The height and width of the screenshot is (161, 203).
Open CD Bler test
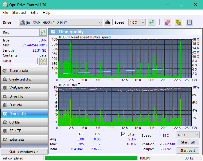(24, 122)
